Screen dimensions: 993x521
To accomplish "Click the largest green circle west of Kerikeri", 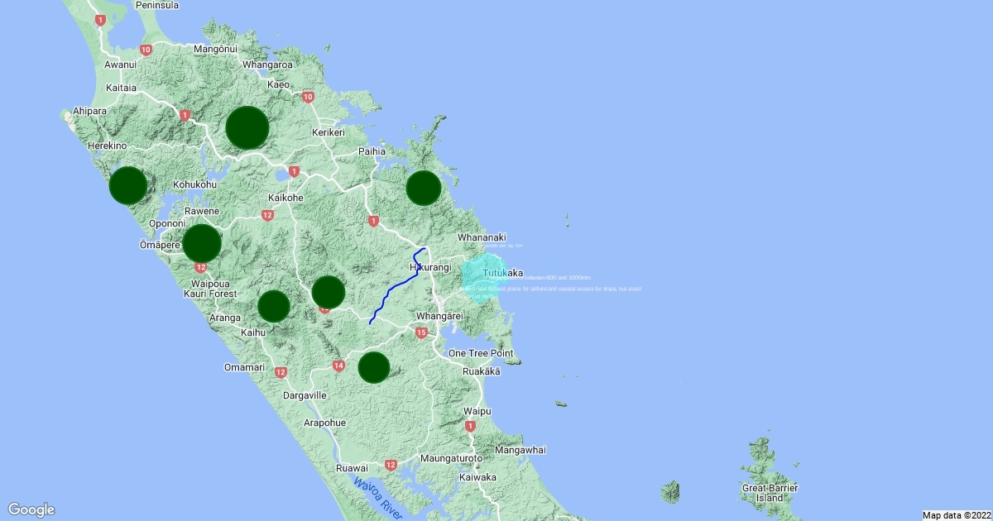I will click(247, 128).
